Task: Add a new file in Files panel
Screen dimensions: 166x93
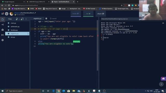Action: tap(17, 19)
